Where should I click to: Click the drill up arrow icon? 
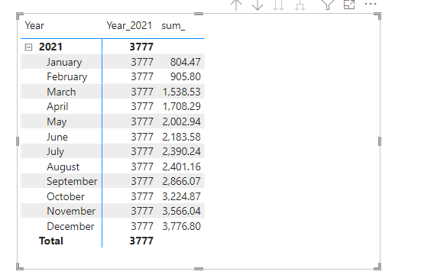(236, 5)
